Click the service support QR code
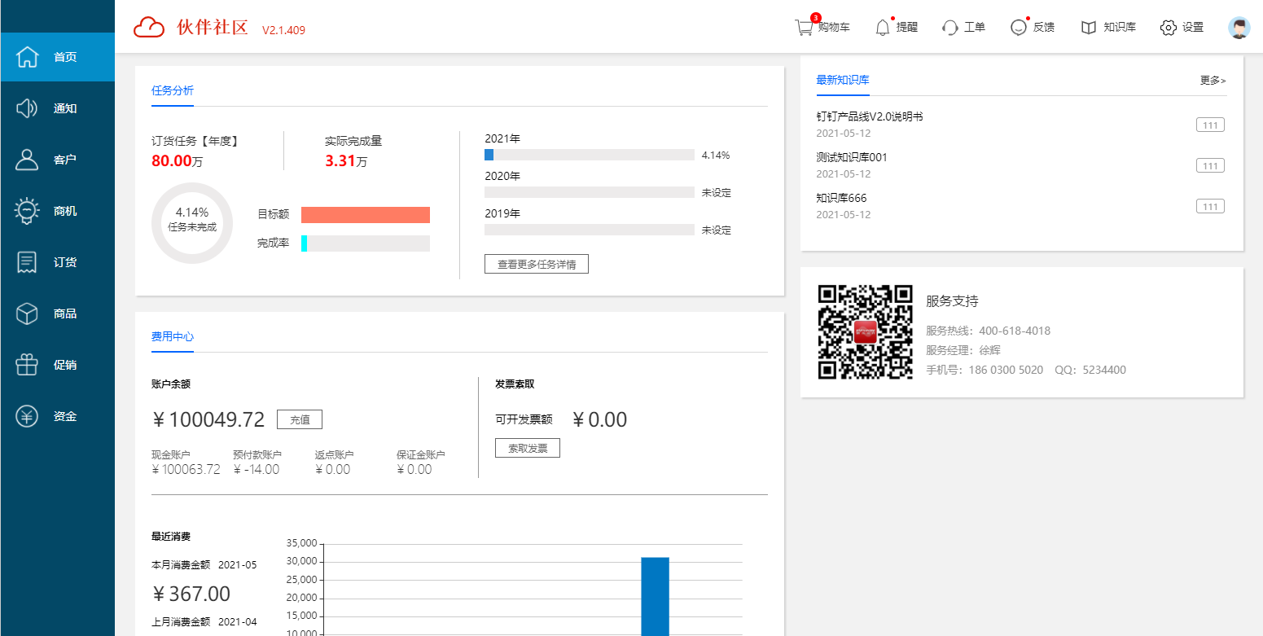Image resolution: width=1263 pixels, height=636 pixels. [x=865, y=331]
